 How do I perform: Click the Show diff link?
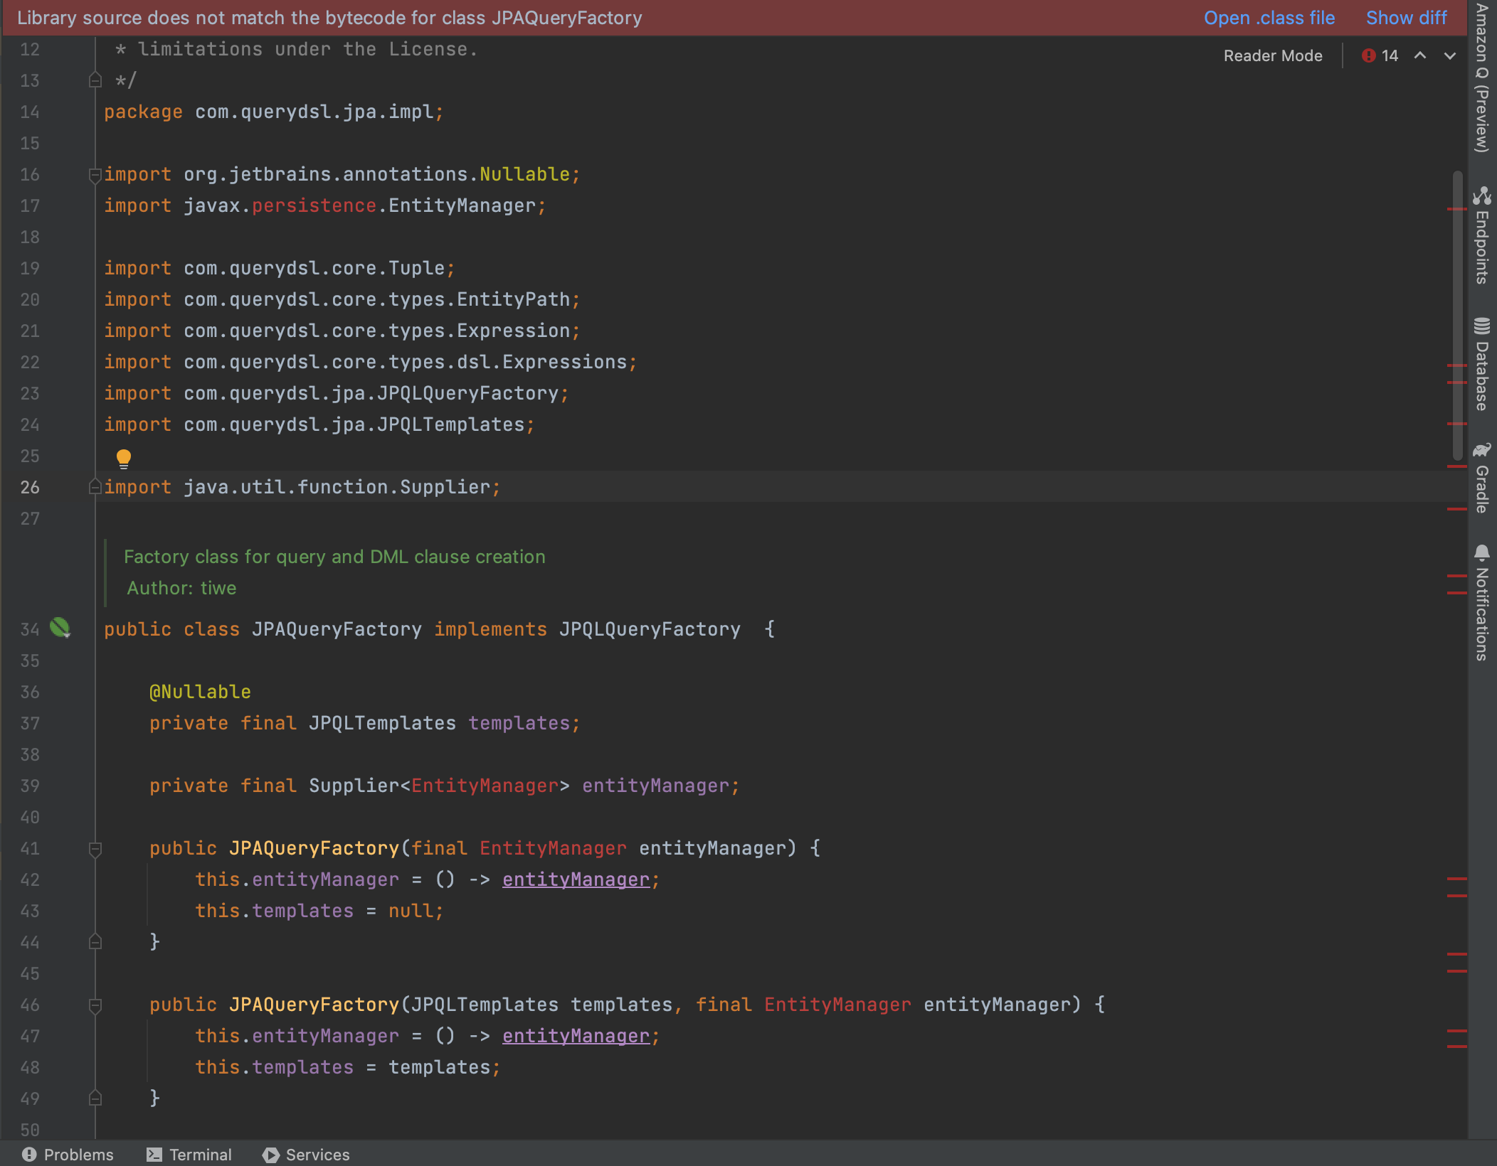point(1406,18)
